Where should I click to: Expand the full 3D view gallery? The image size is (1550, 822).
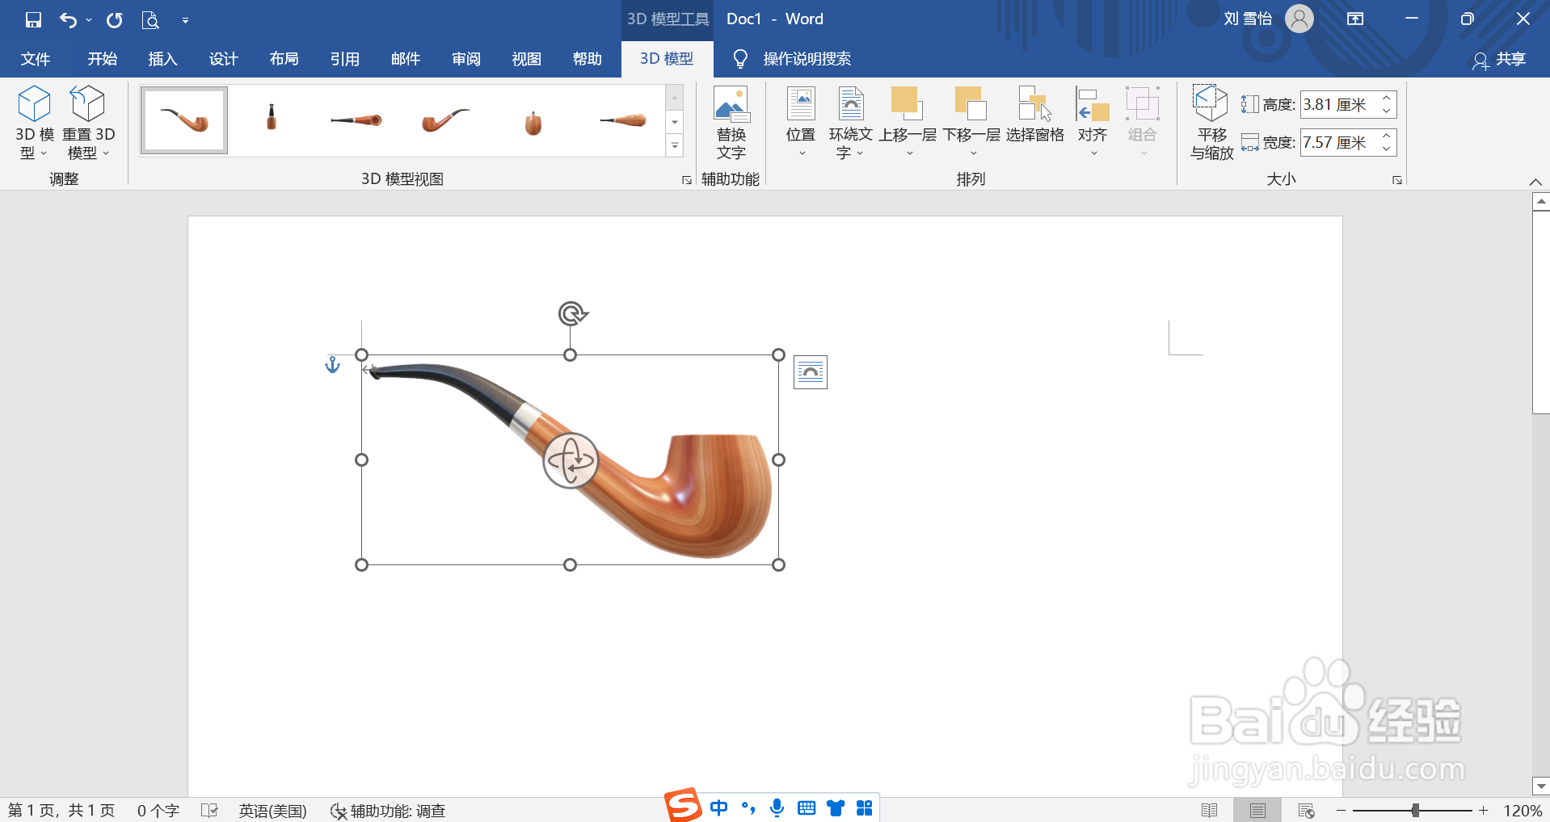[675, 146]
